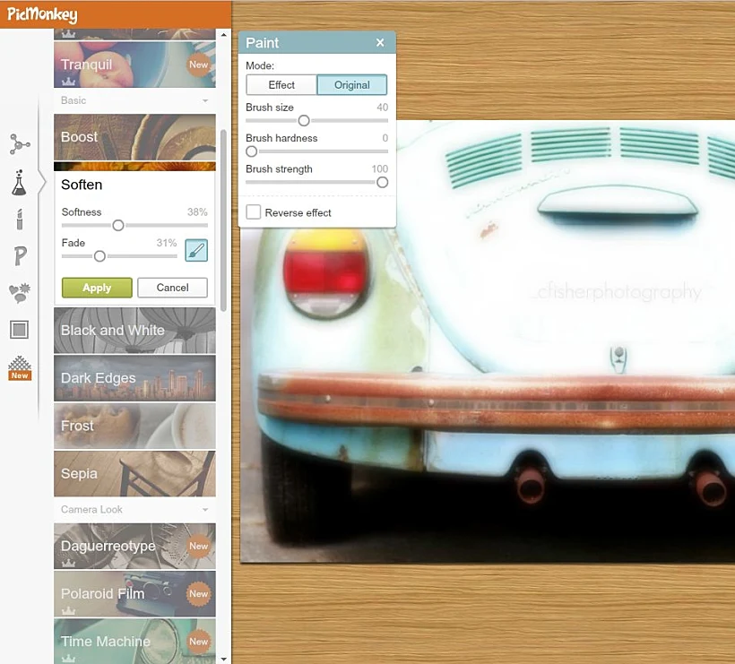This screenshot has width=735, height=664.
Task: Open the Textures icon marked New
Action: (19, 367)
